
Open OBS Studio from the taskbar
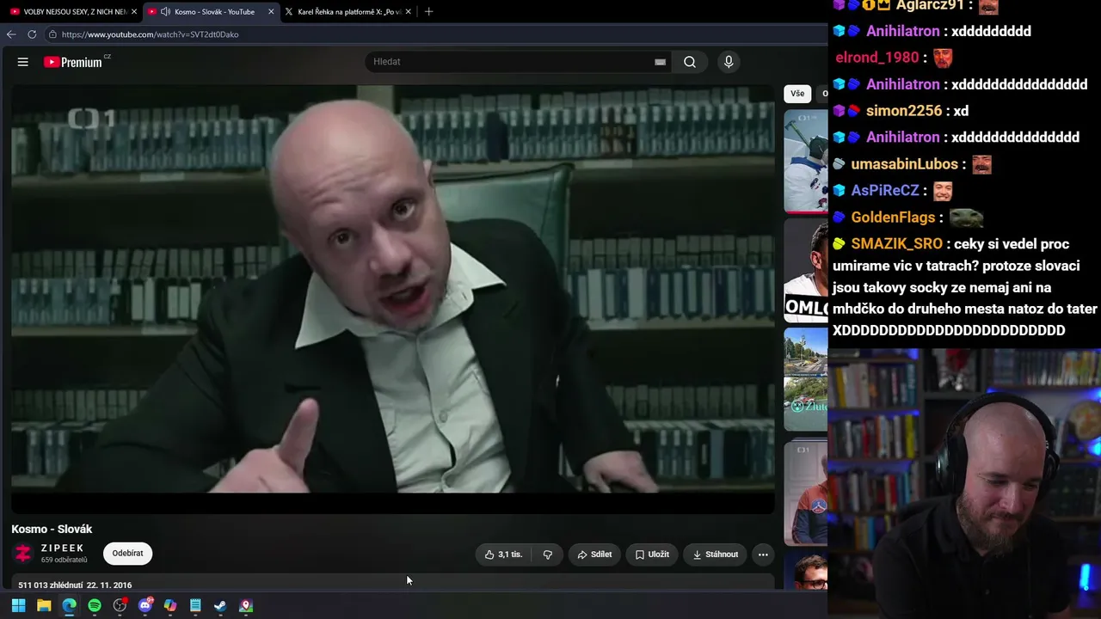click(120, 605)
